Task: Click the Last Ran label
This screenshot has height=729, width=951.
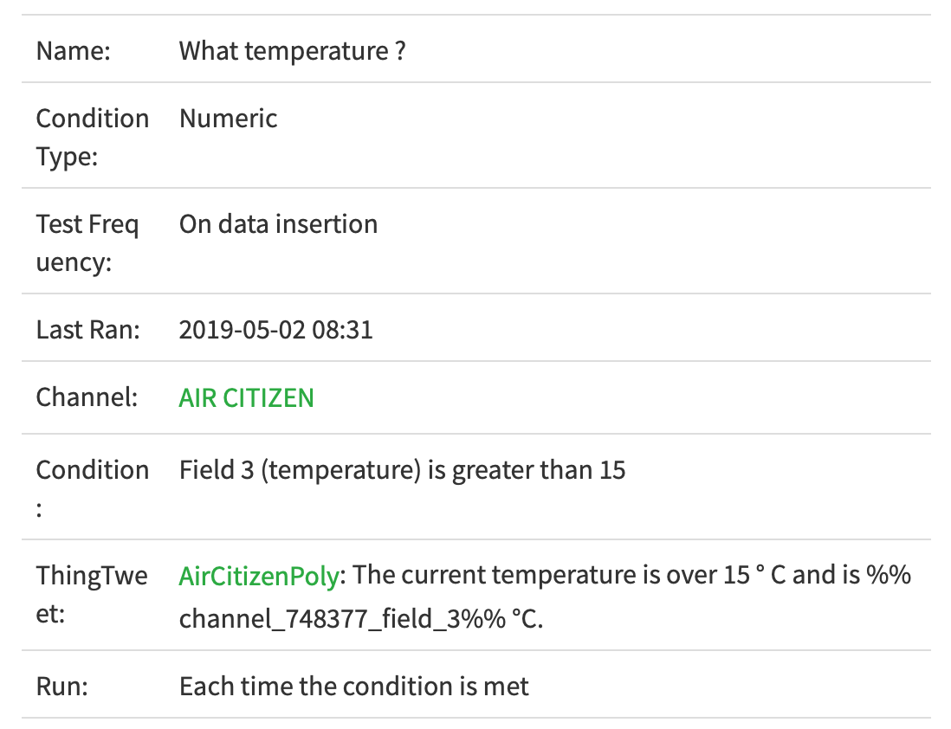Action: 88,329
